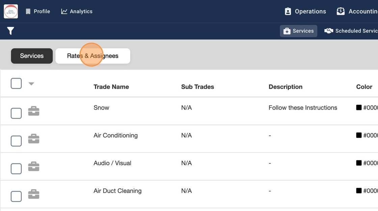Open the Profile page
The image size is (378, 211).
(38, 11)
